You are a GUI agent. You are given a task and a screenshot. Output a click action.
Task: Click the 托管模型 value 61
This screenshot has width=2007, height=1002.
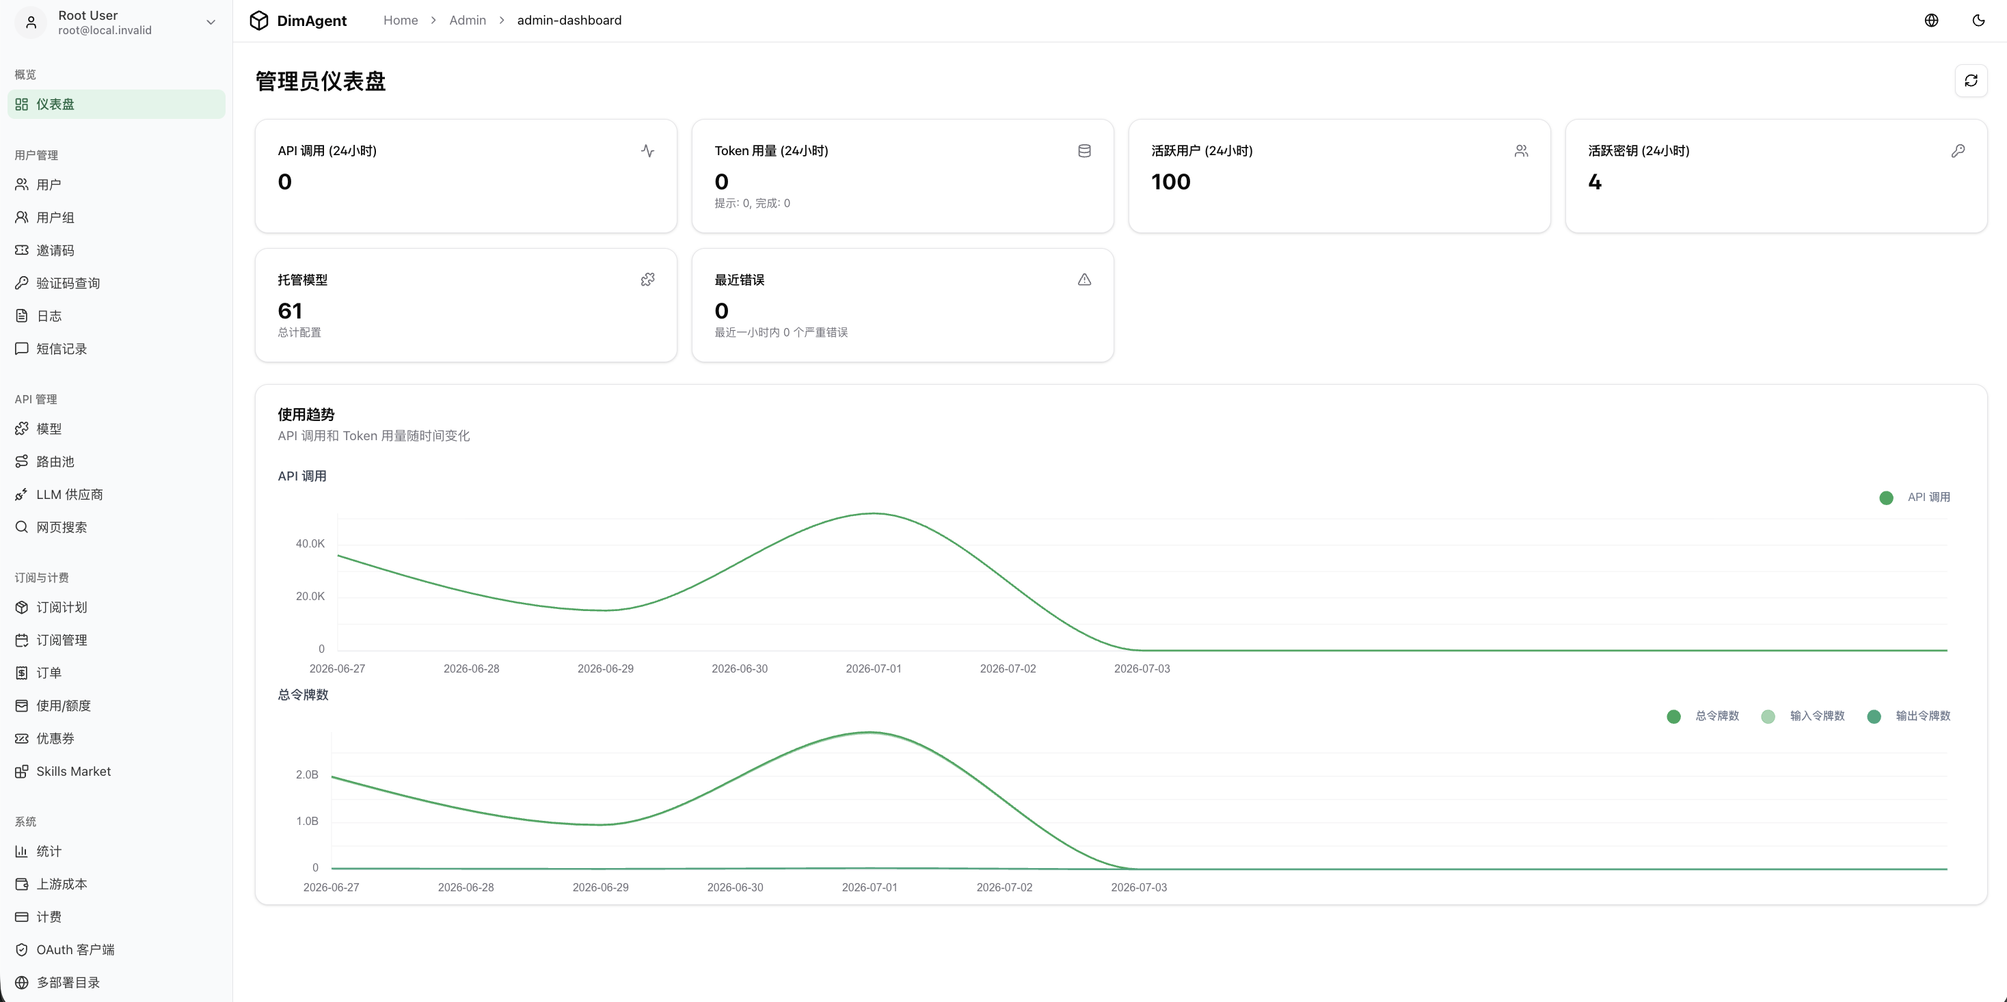290,311
